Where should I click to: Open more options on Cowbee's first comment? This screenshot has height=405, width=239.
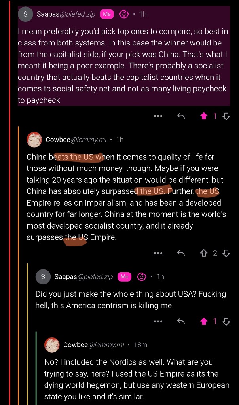click(x=158, y=253)
